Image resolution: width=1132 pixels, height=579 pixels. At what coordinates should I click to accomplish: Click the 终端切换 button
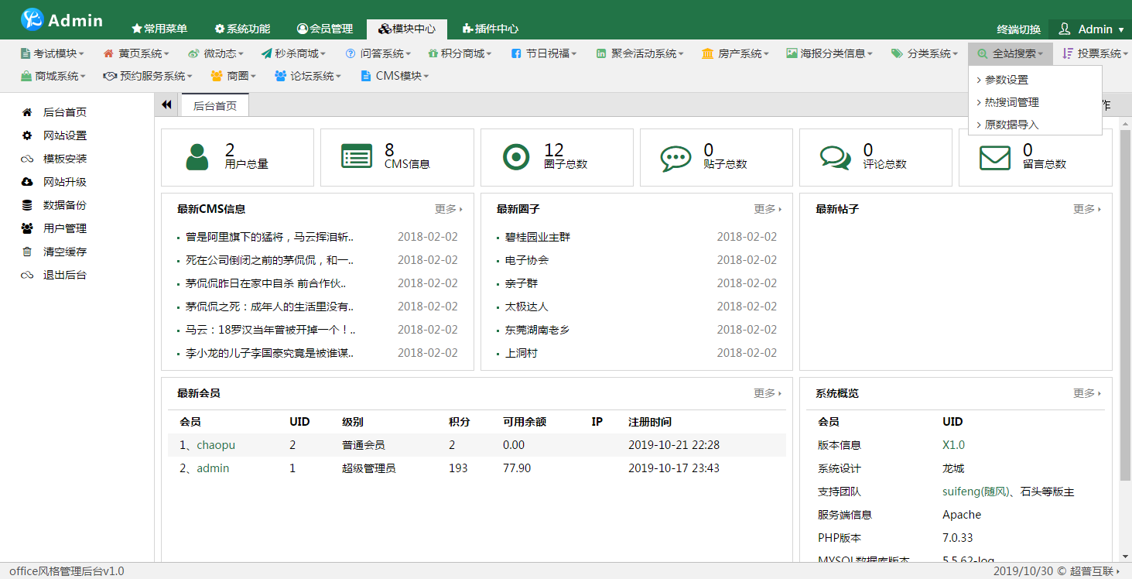point(1018,29)
